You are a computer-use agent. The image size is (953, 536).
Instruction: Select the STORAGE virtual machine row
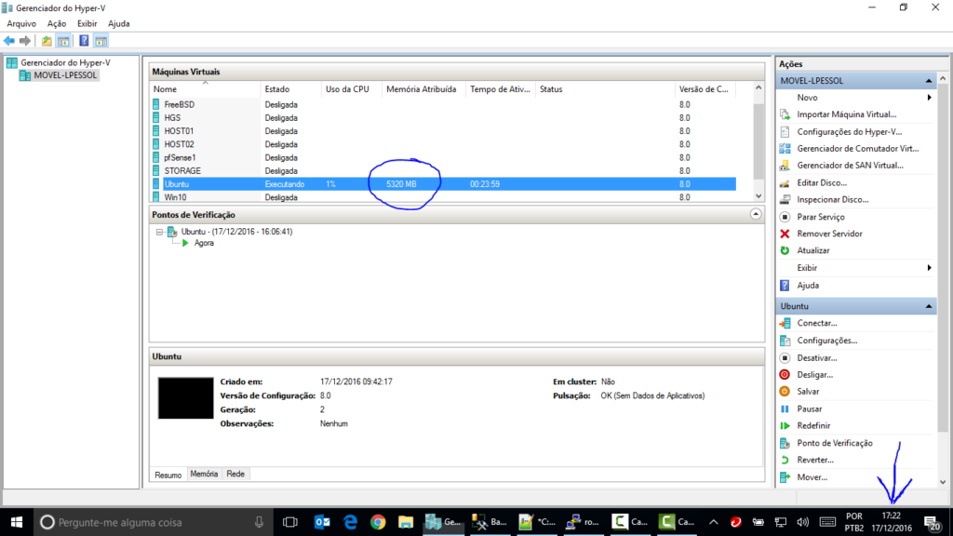coord(442,171)
